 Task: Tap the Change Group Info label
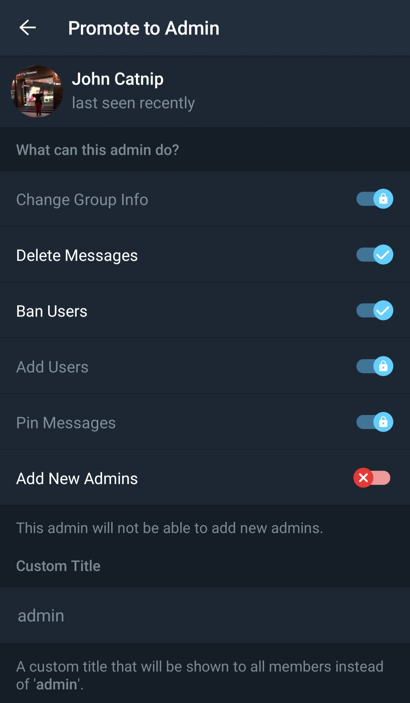click(x=82, y=200)
